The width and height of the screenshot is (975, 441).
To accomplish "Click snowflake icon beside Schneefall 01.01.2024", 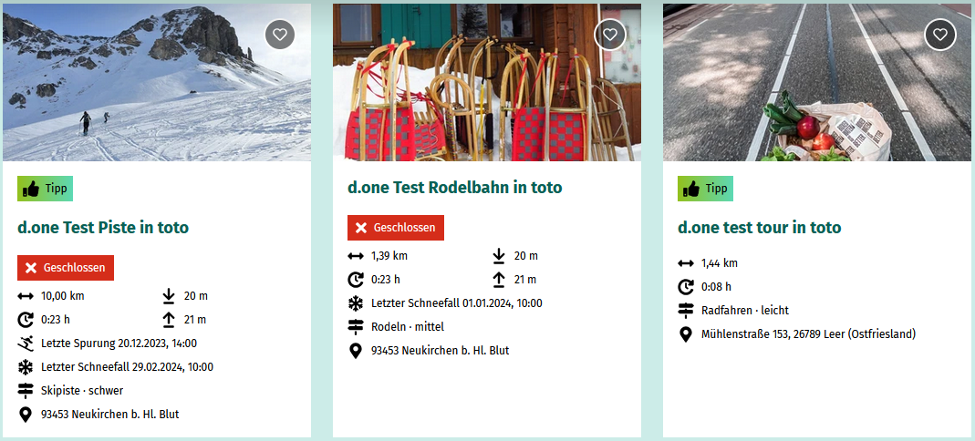I will pyautogui.click(x=356, y=303).
